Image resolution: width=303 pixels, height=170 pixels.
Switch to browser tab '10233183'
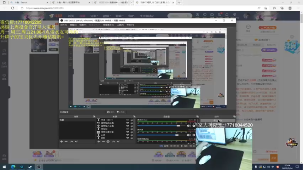coord(113,3)
